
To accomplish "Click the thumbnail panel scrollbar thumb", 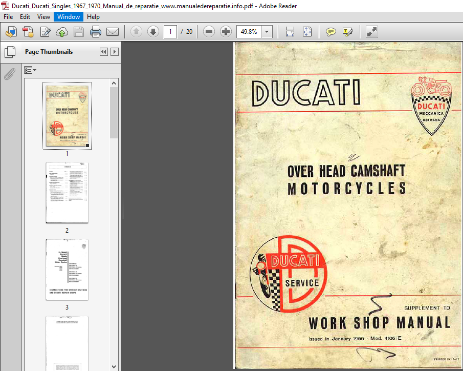I will 114,113.
